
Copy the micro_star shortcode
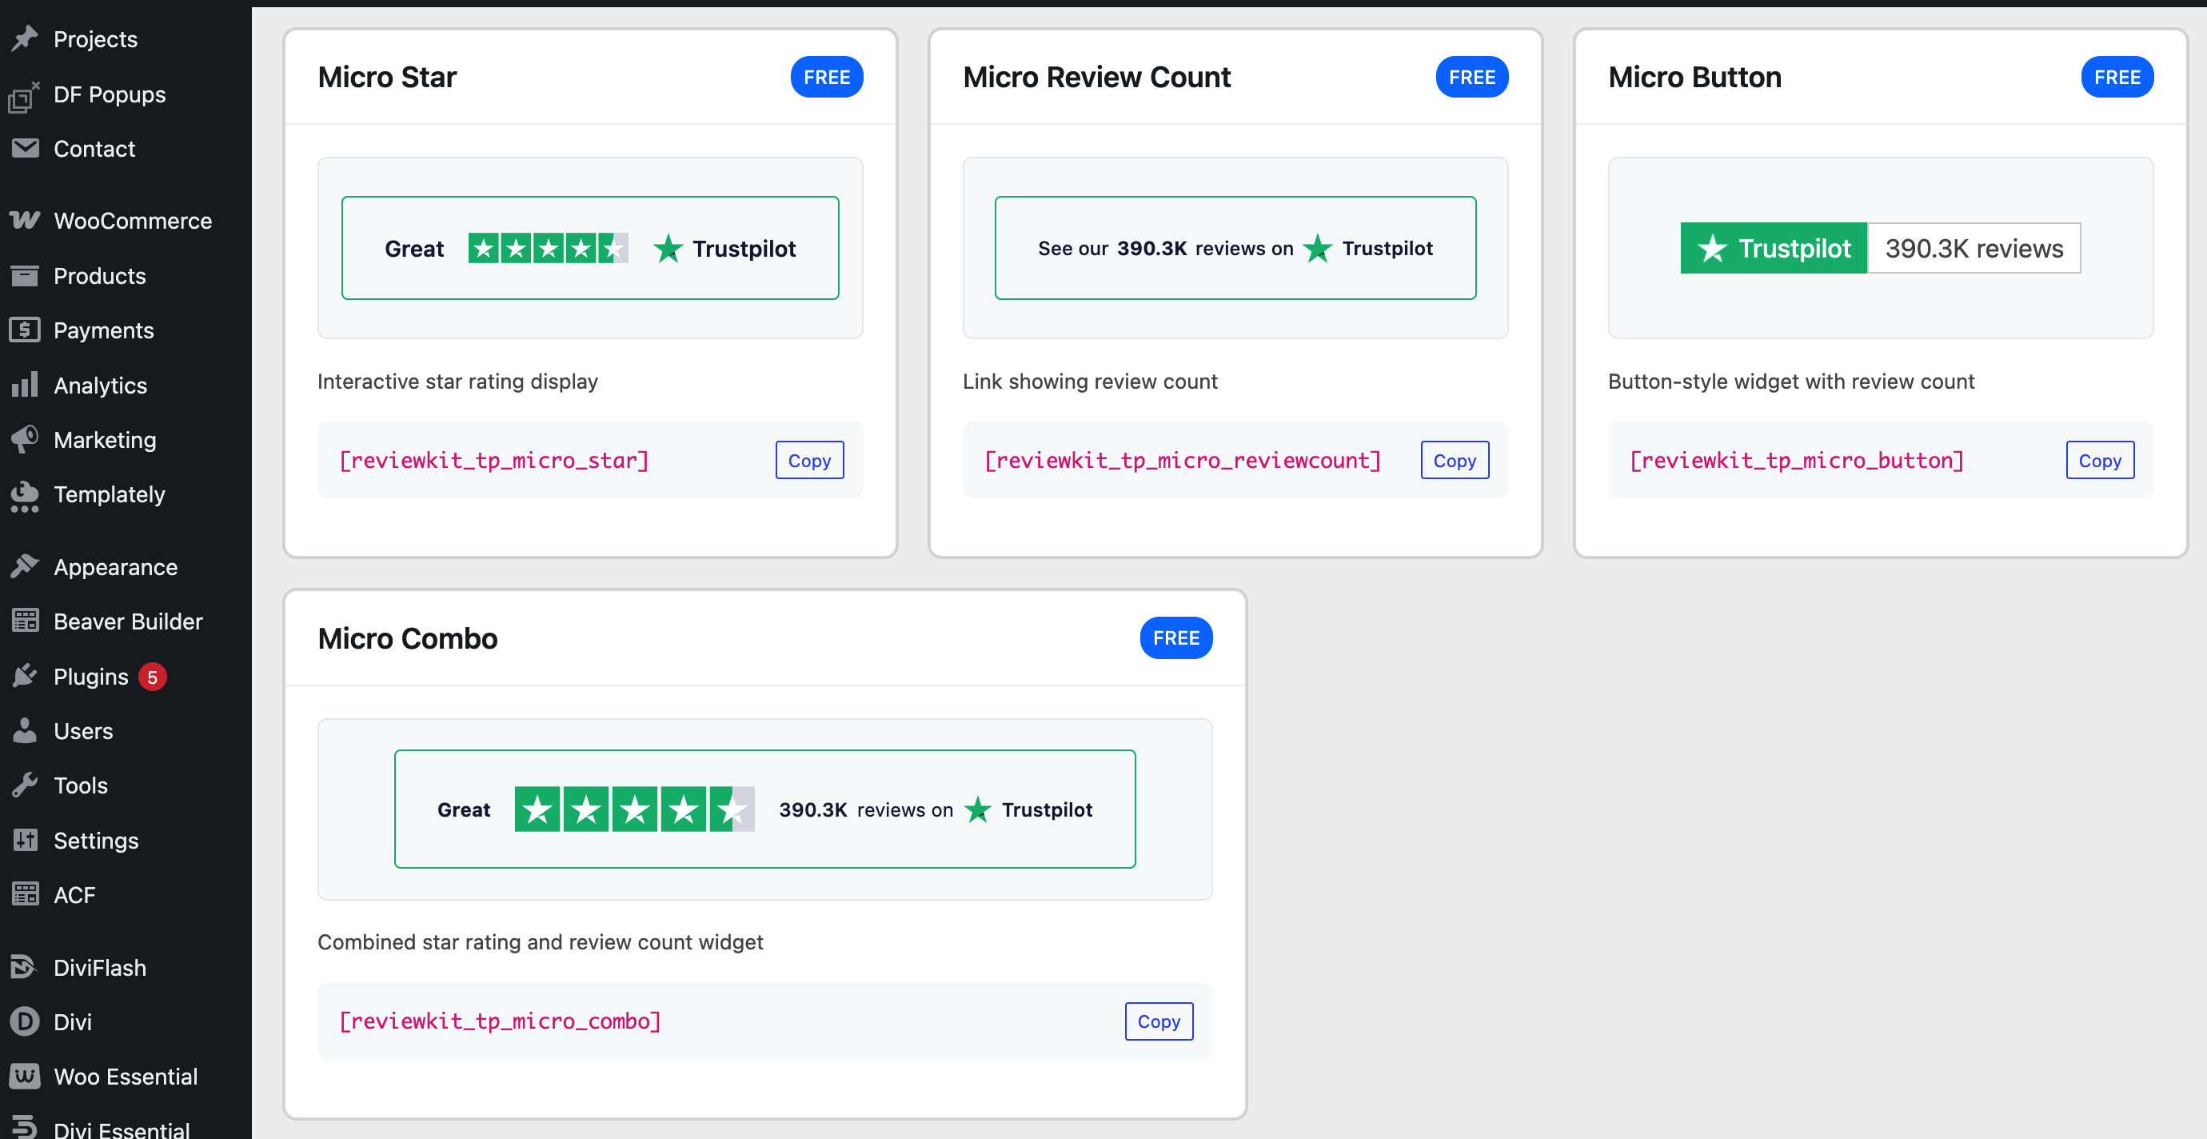pos(808,460)
